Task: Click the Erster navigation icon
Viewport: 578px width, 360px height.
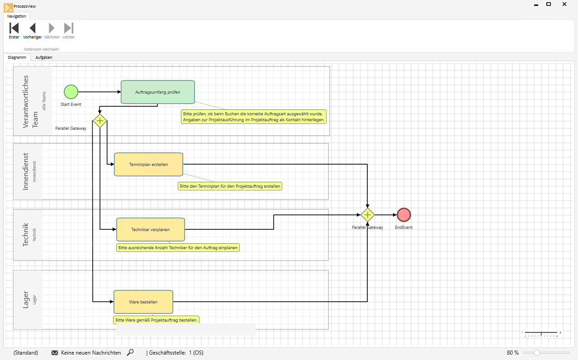Action: pyautogui.click(x=14, y=28)
